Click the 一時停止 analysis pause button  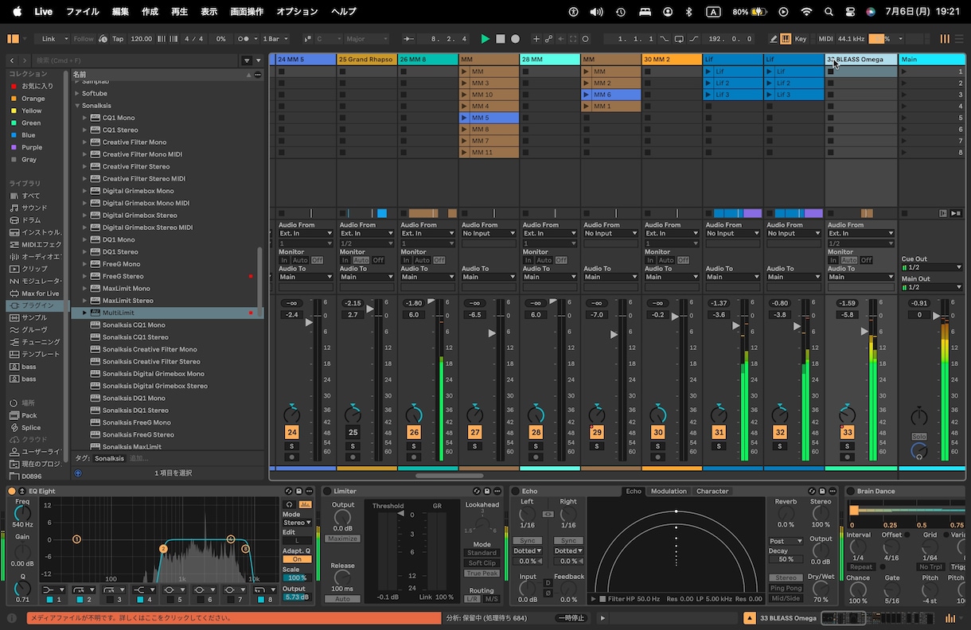point(570,618)
